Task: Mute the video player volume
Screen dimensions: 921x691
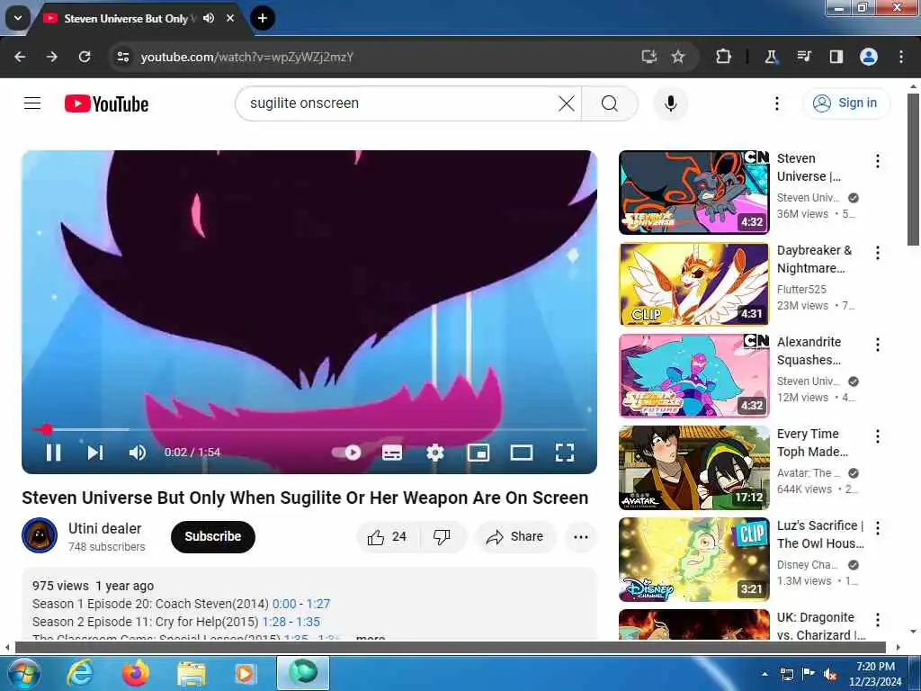Action: [x=137, y=453]
